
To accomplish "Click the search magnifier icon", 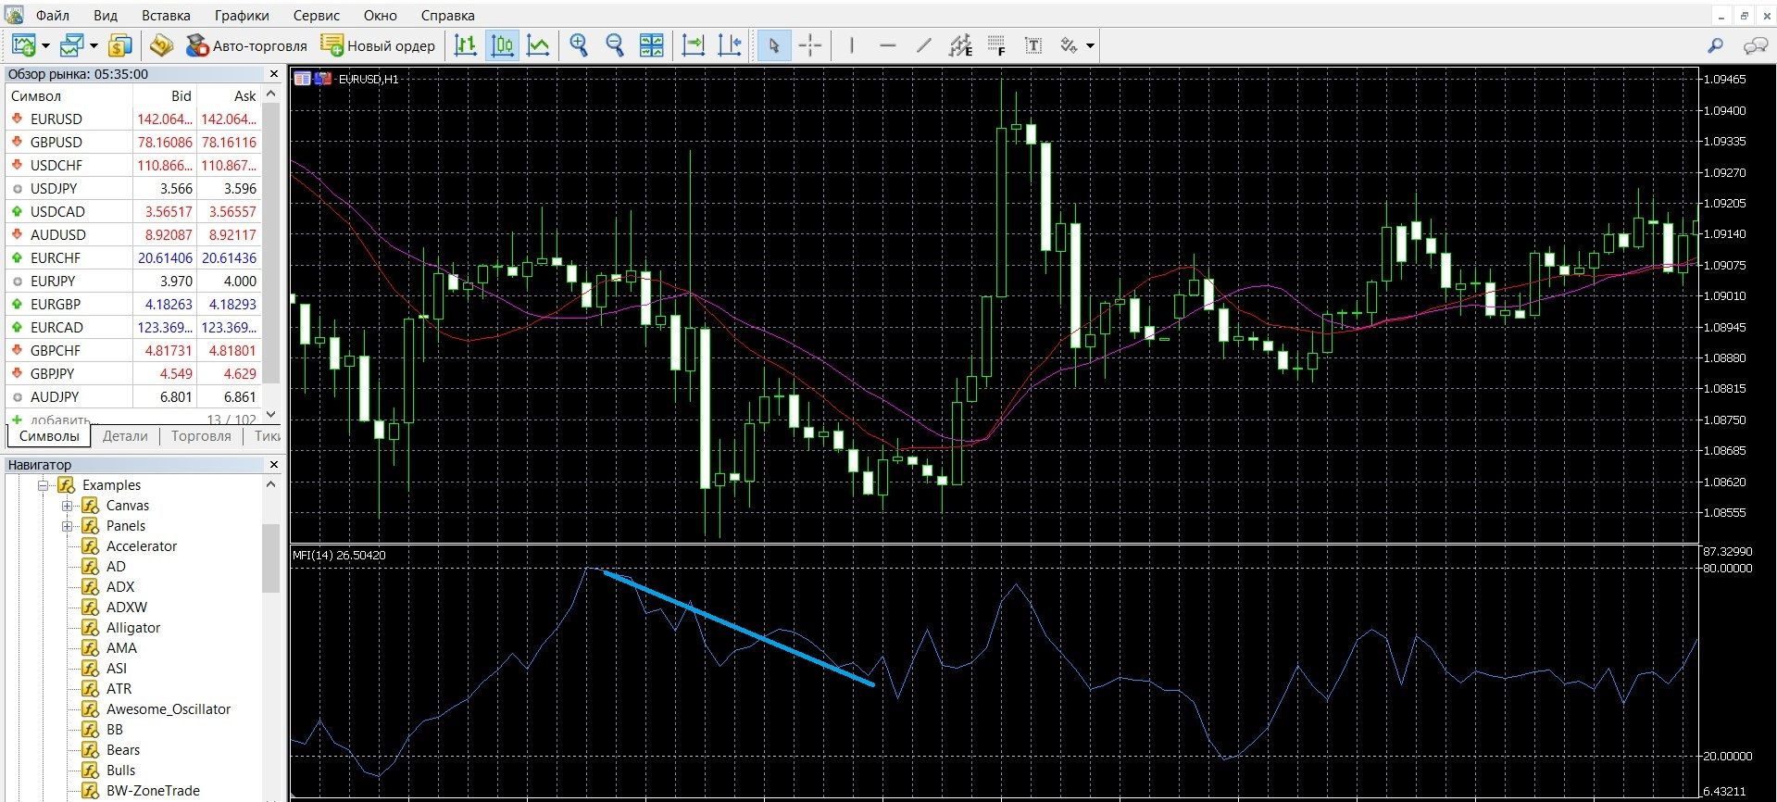I will pos(1715,44).
